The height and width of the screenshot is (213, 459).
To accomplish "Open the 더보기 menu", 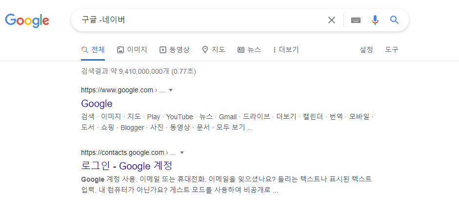I will 286,50.
